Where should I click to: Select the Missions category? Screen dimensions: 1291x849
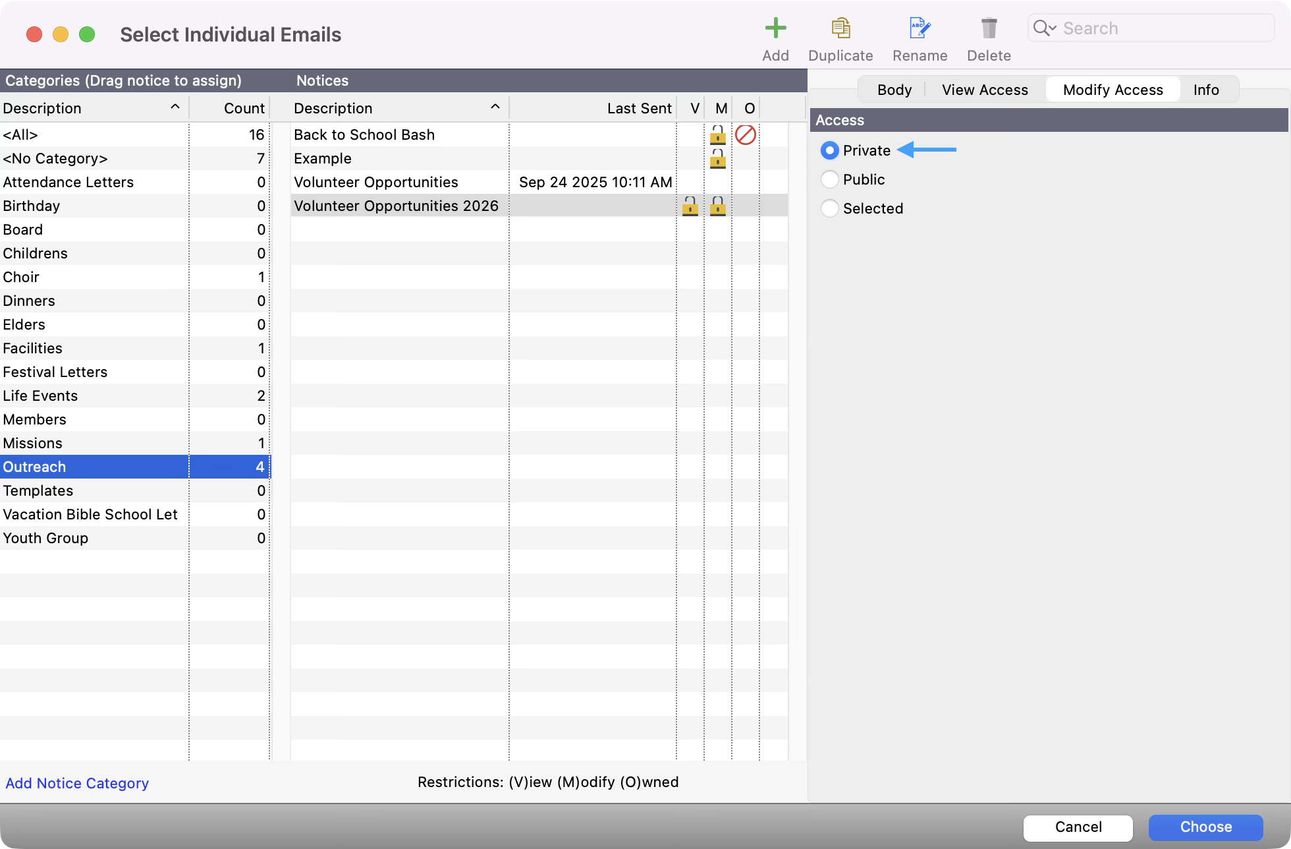[134, 444]
